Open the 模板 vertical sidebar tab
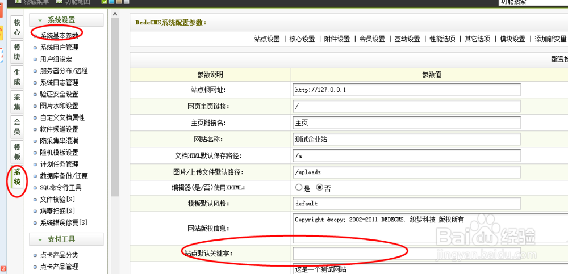Viewport: 568px width, 274px height. 17,151
